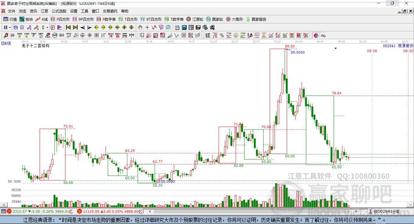Select the n² square number tool
414x224 pixels.
coord(69,36)
